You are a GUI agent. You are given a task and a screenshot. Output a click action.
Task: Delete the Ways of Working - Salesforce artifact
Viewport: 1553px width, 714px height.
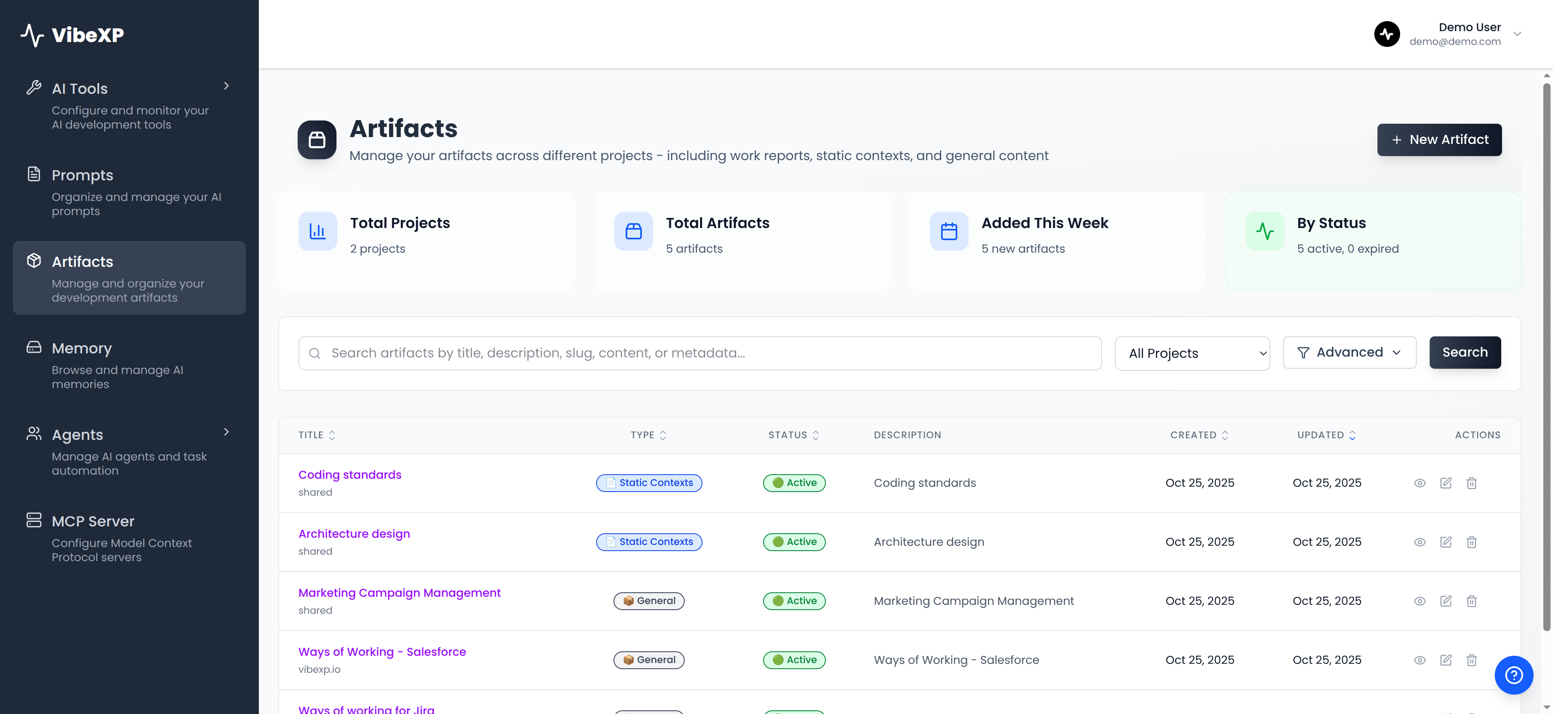[x=1472, y=660]
